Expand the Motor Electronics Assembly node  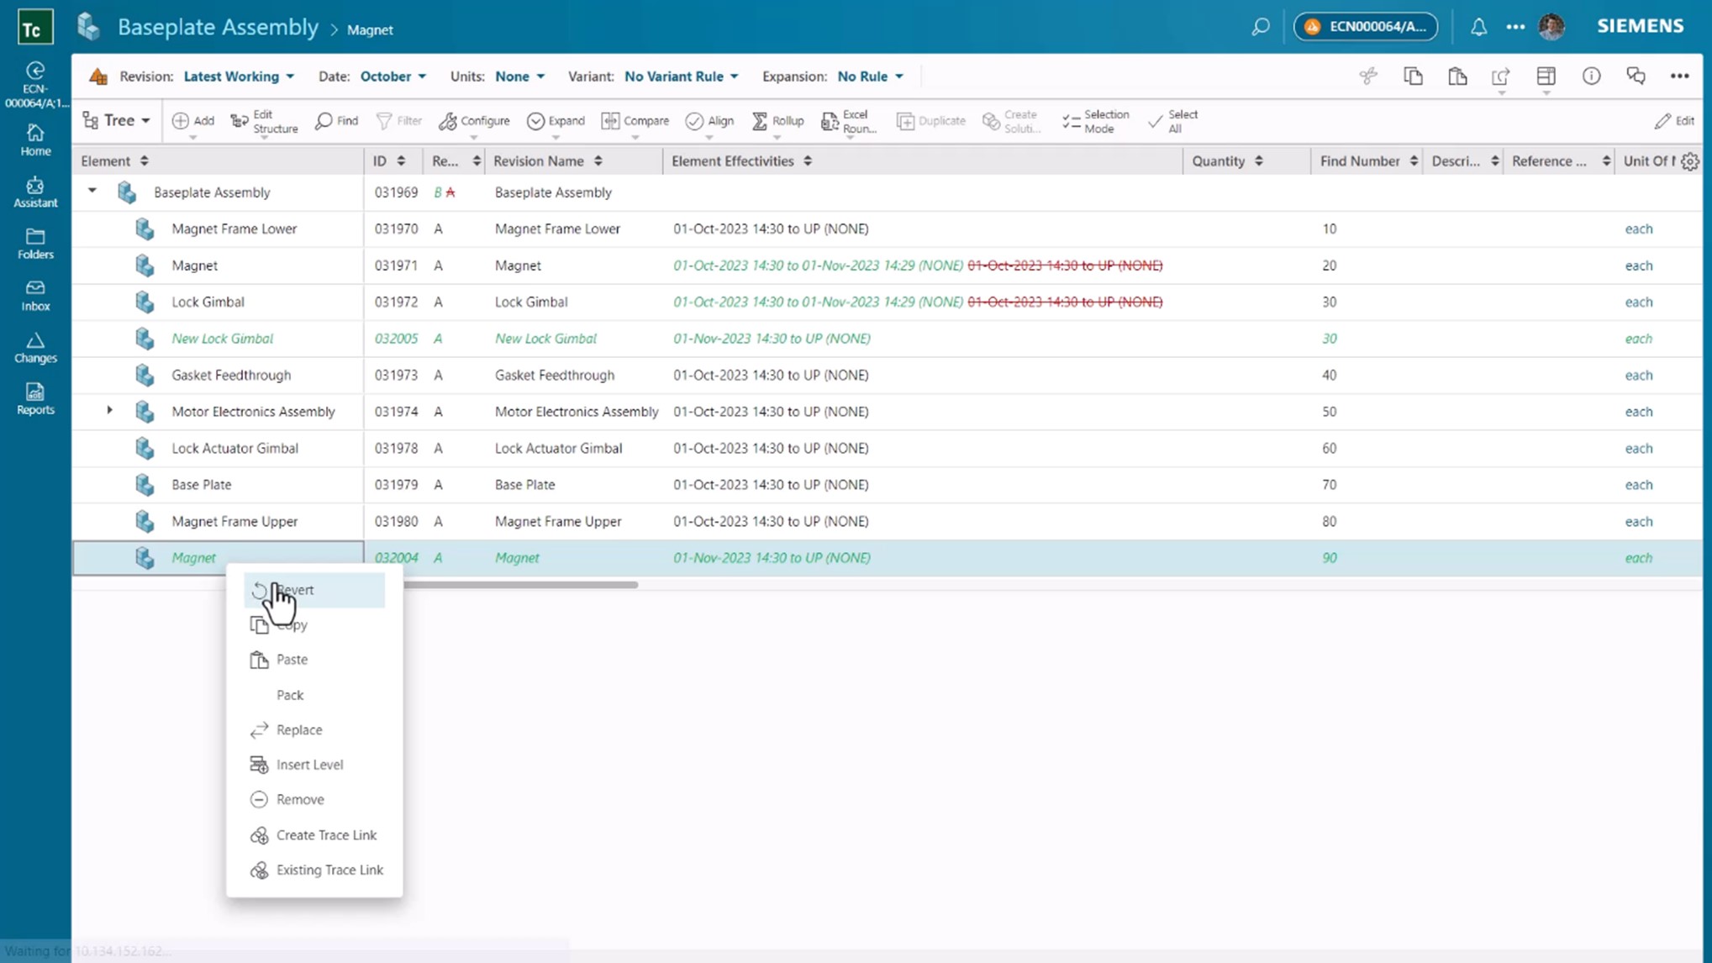tap(109, 411)
